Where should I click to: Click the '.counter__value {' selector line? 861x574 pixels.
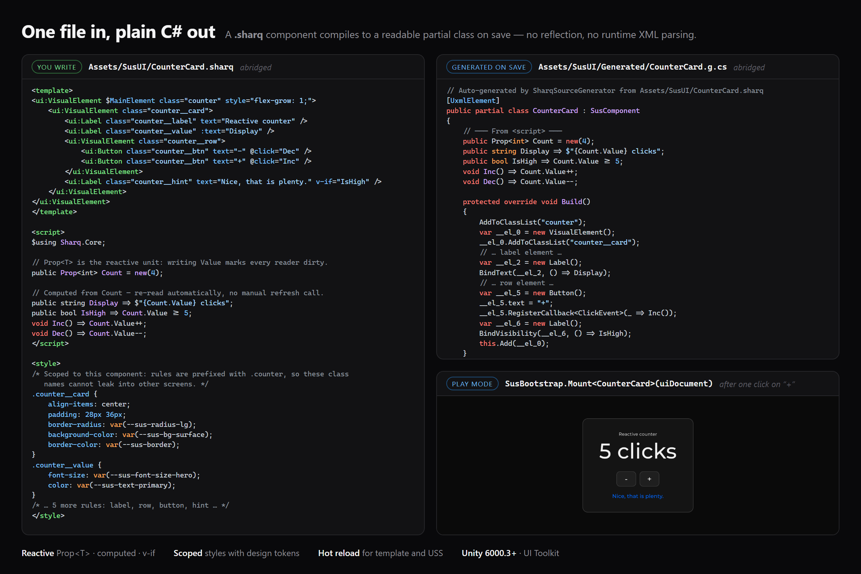[x=67, y=465]
